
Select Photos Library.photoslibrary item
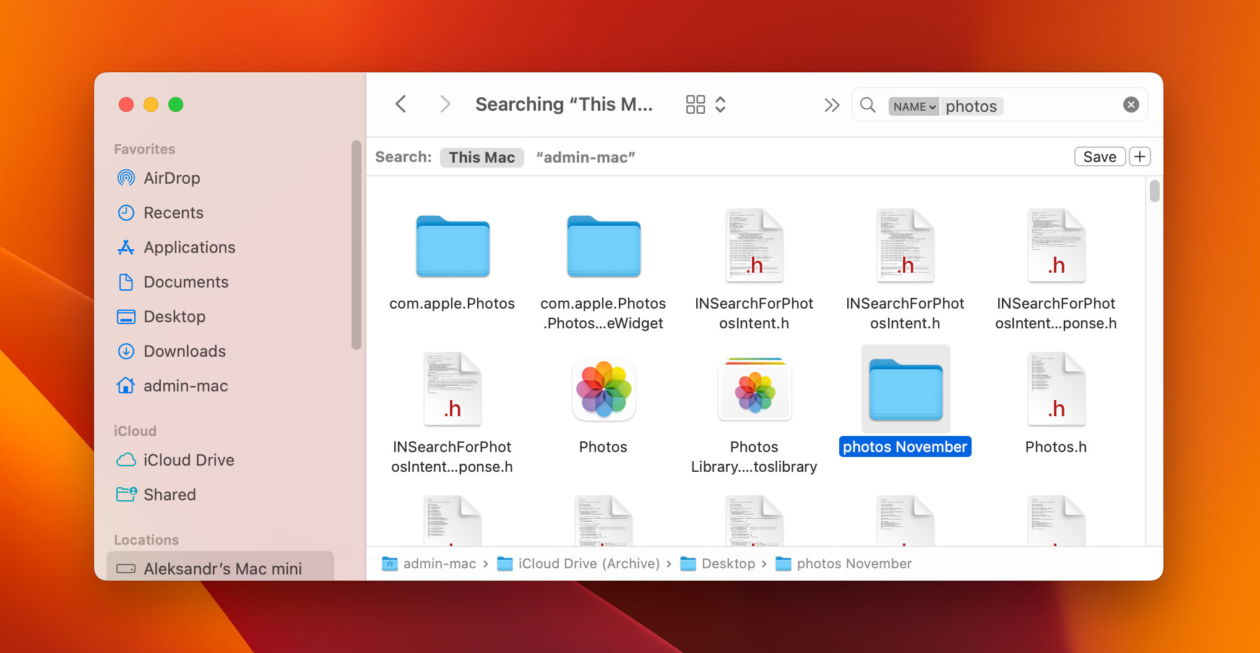[754, 390]
